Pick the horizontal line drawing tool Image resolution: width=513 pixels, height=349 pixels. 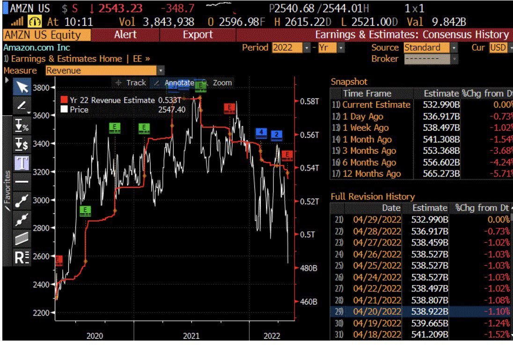pyautogui.click(x=22, y=181)
